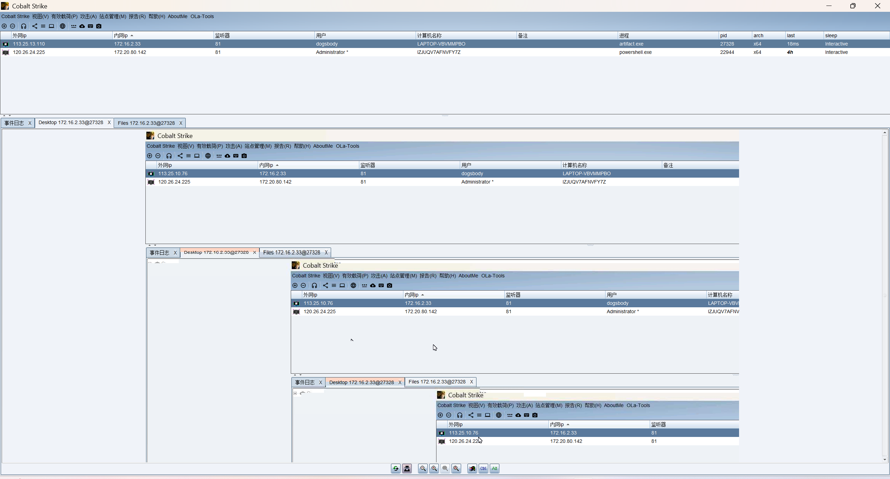
Task: Click the beacon icon of the 120.26.24.225 row
Action: pos(6,52)
